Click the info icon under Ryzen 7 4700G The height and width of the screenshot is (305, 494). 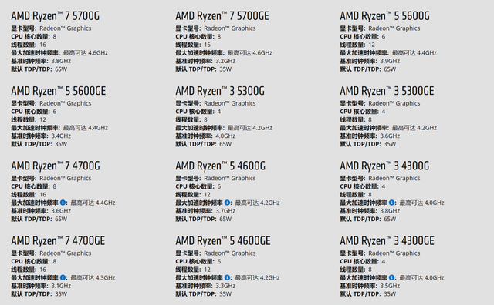click(63, 203)
